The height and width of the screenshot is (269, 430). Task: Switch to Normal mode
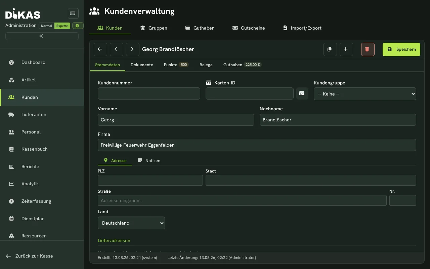pos(46,26)
